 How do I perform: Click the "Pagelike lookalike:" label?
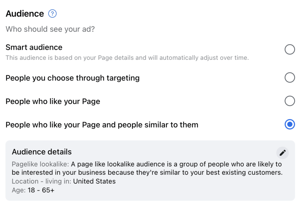pyautogui.click(x=40, y=164)
